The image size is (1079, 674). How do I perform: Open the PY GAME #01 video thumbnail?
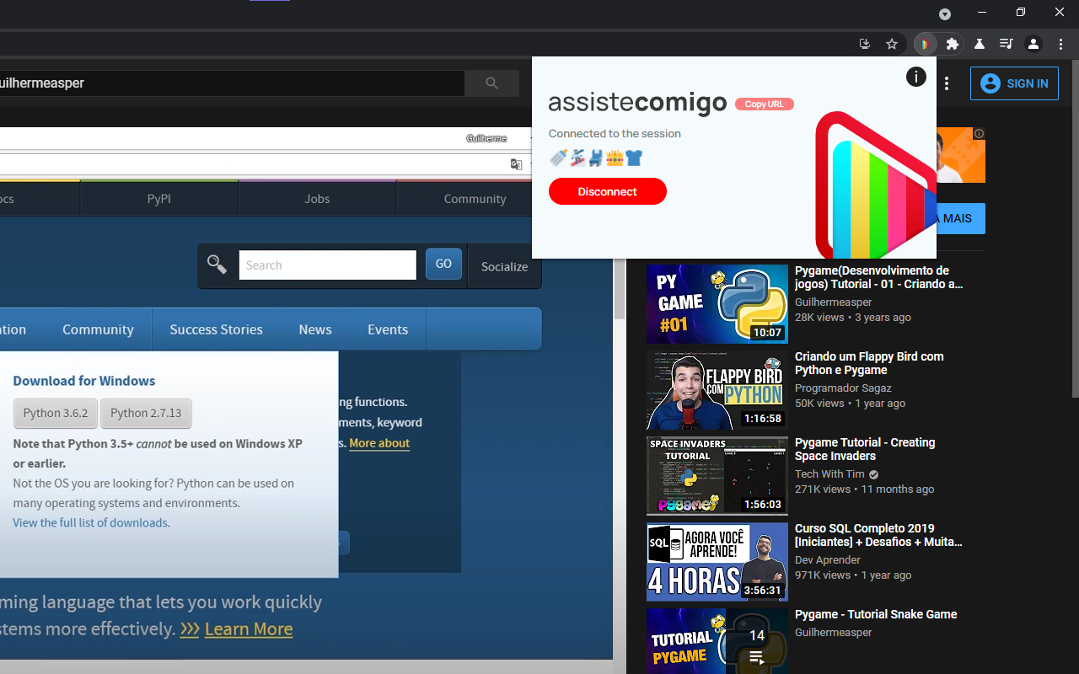click(x=717, y=304)
